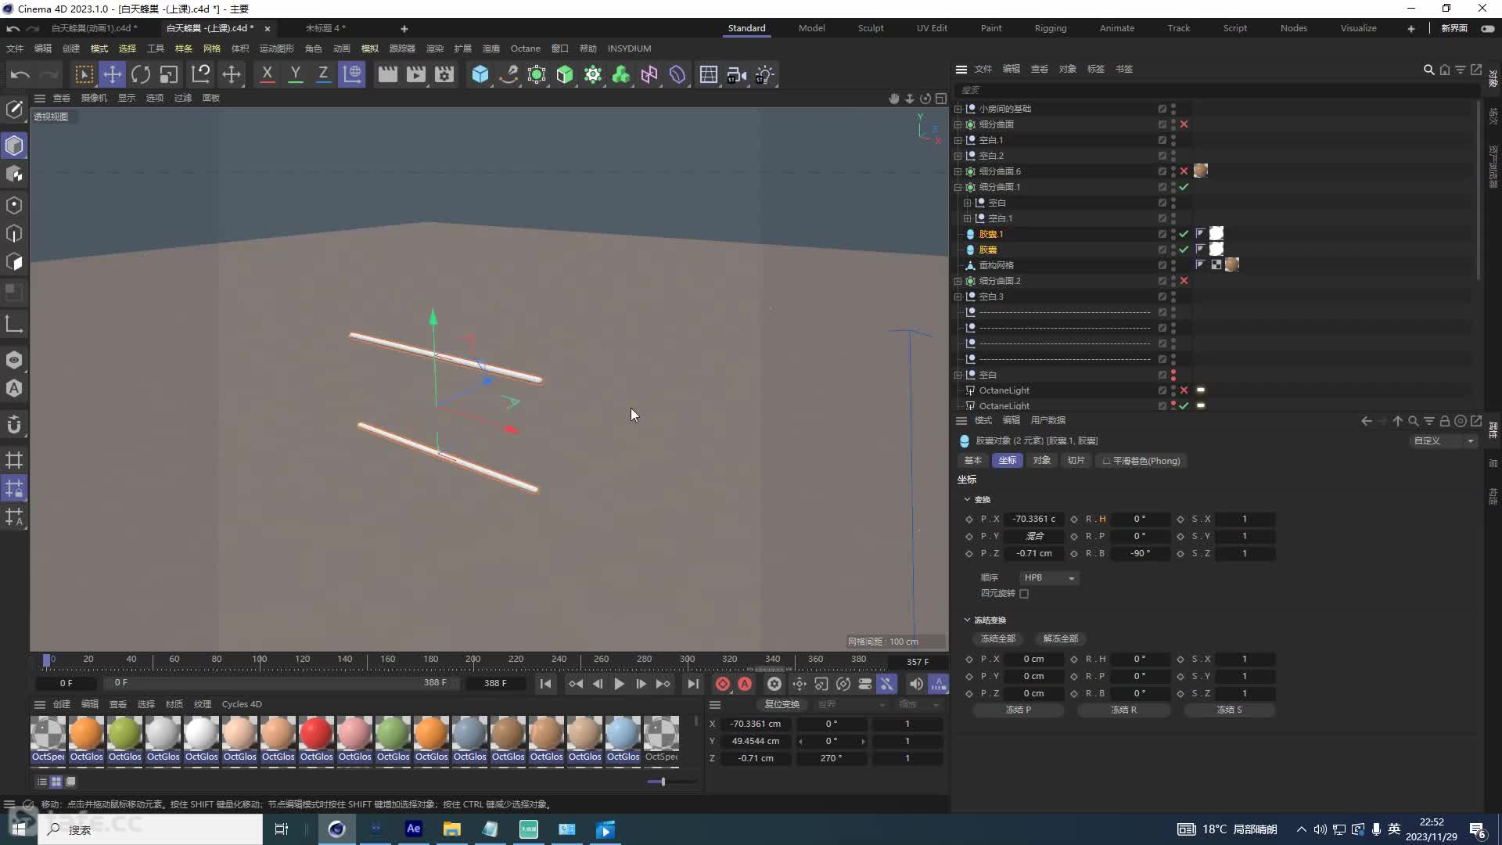
Task: Open the 坐标 tab in attributes
Action: [1008, 461]
